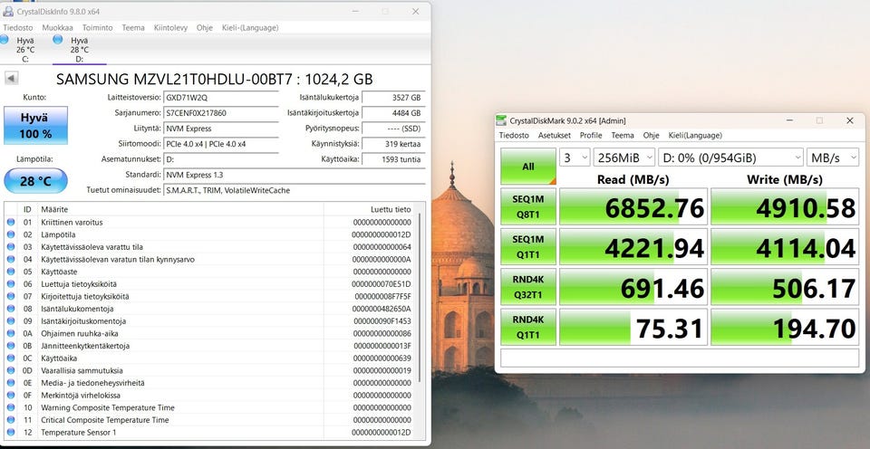The height and width of the screenshot is (449, 870).
Task: Open Tiedosto menu in CrystalDiskInfo
Action: [x=18, y=28]
